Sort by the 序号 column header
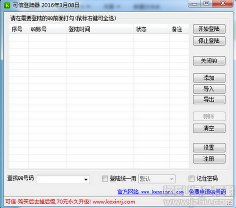This screenshot has width=236, height=208. click(19, 29)
